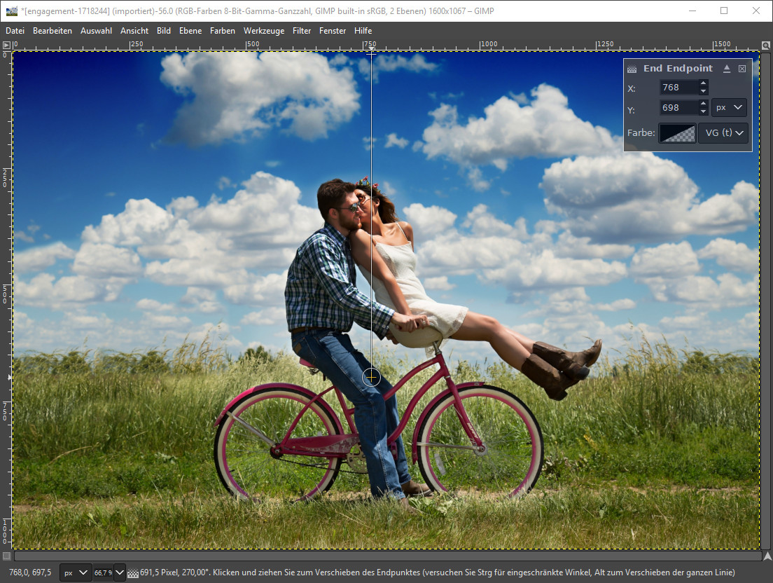Click the gradient end handle on the bicycle
The image size is (773, 583).
(x=371, y=378)
